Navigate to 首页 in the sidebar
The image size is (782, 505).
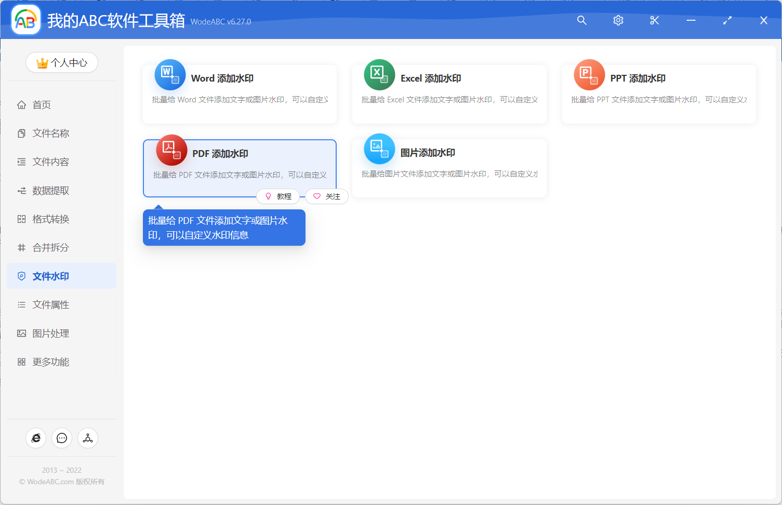(x=43, y=104)
